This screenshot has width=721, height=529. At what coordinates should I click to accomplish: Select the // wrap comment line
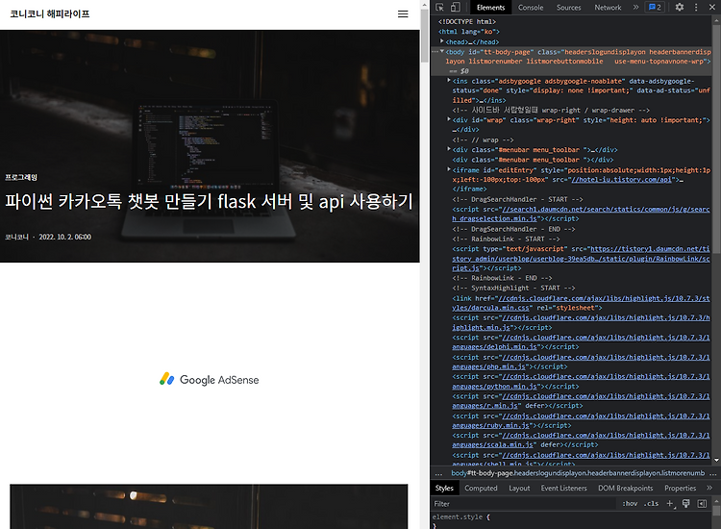[483, 139]
